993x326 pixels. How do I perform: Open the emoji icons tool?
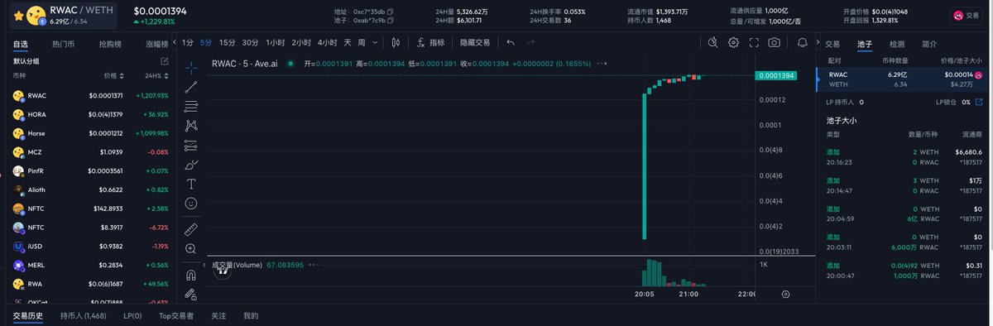click(x=191, y=203)
